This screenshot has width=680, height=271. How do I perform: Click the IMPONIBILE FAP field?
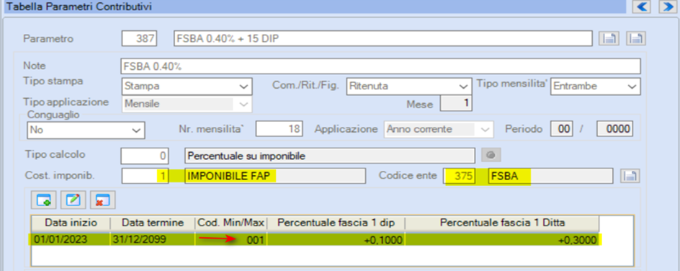coord(275,176)
